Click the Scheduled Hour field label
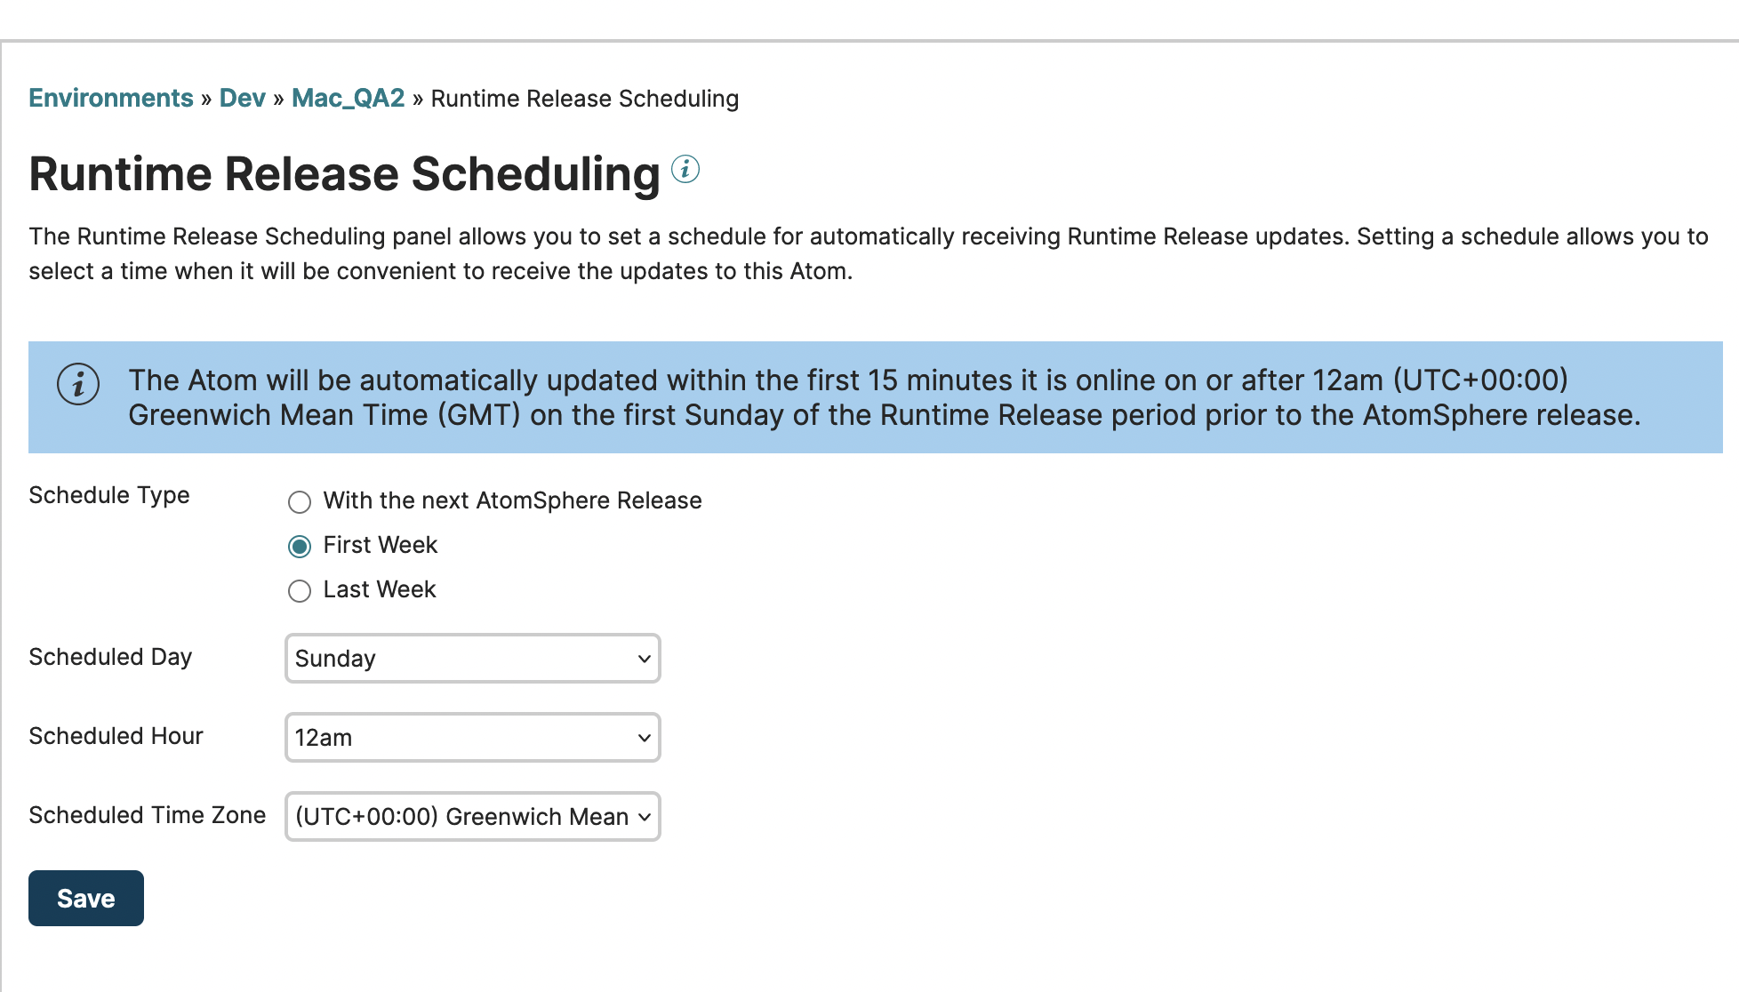This screenshot has width=1739, height=992. point(116,736)
